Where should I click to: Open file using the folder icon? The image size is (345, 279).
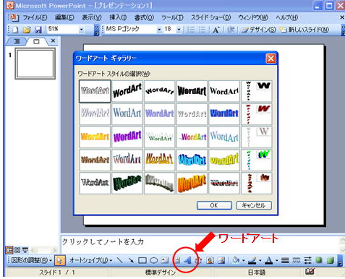(x=27, y=30)
